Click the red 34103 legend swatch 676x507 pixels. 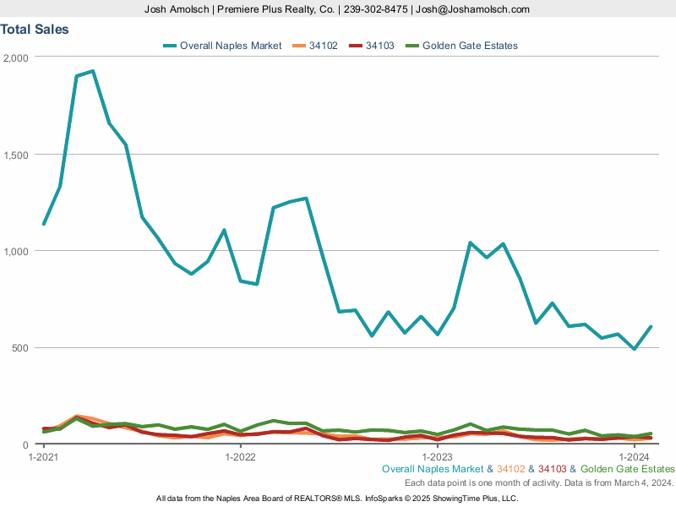coord(356,46)
